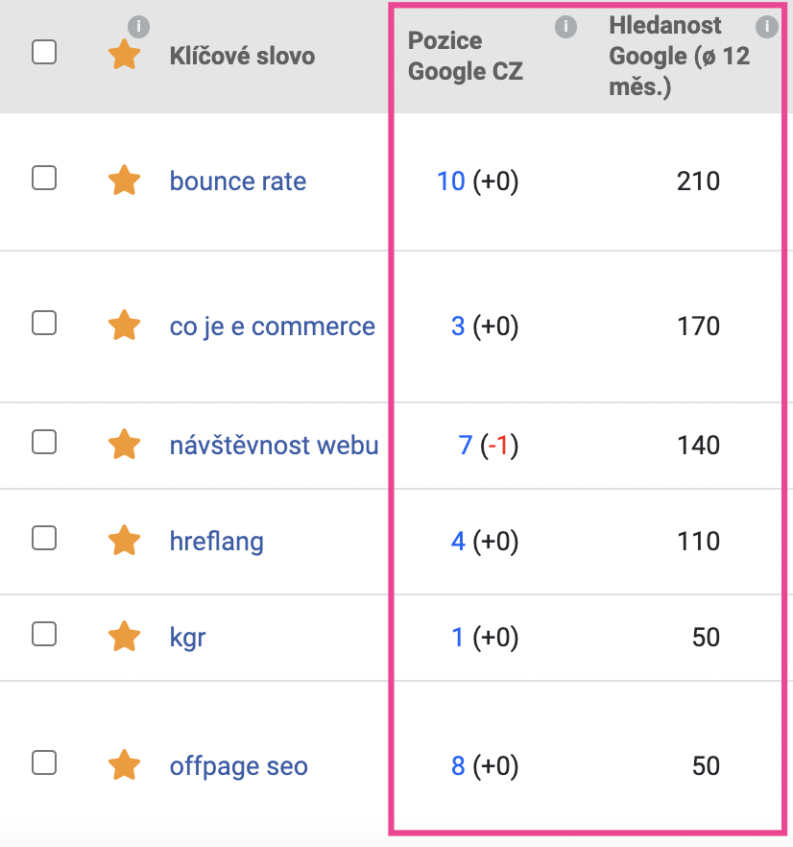Toggle the star icon for kgr
The width and height of the screenshot is (793, 847).
pyautogui.click(x=124, y=636)
